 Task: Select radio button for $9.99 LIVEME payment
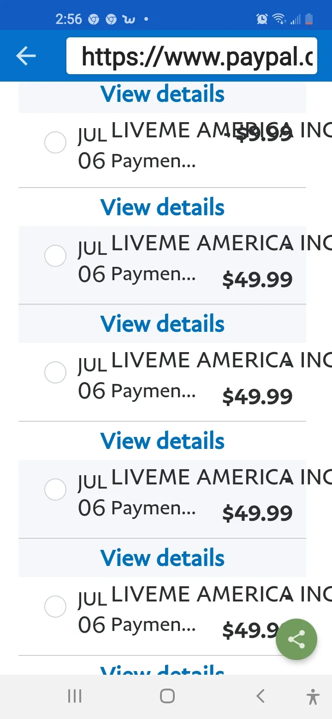coord(55,142)
